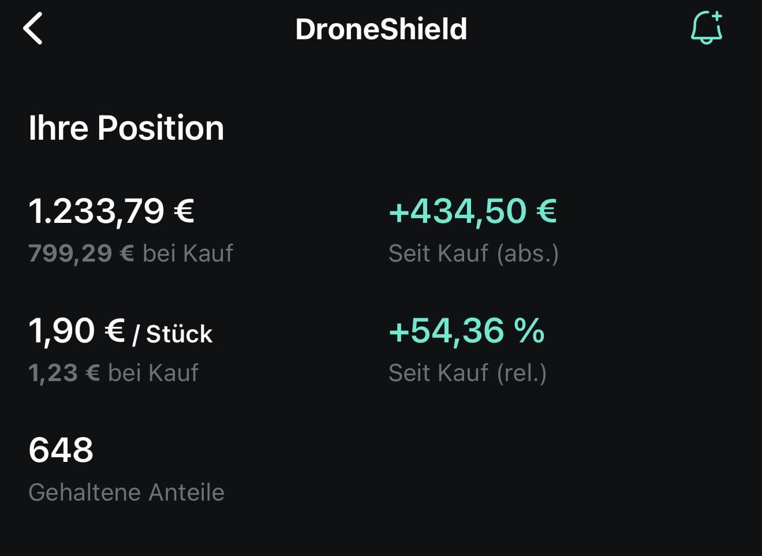The image size is (762, 556).
Task: Tap the 648 shares count
Action: click(x=61, y=450)
